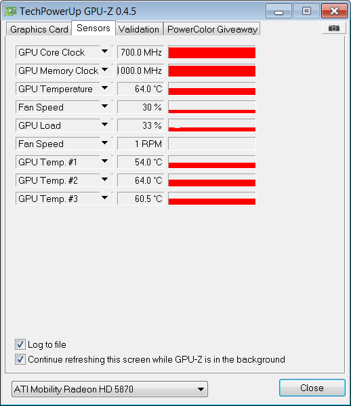Disable continue refreshing in background checkbox
Screen dimensions: 351x406
pyautogui.click(x=20, y=359)
